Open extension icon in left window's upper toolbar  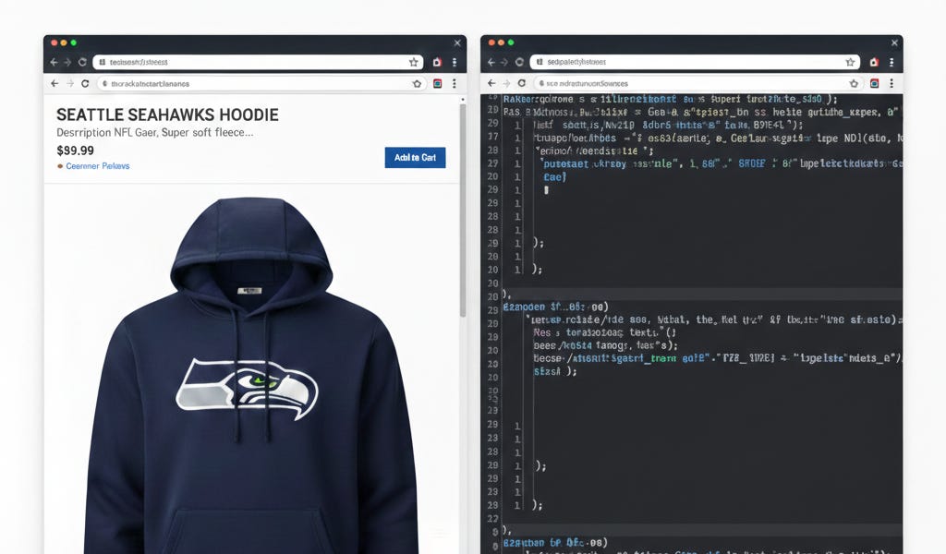pos(437,62)
